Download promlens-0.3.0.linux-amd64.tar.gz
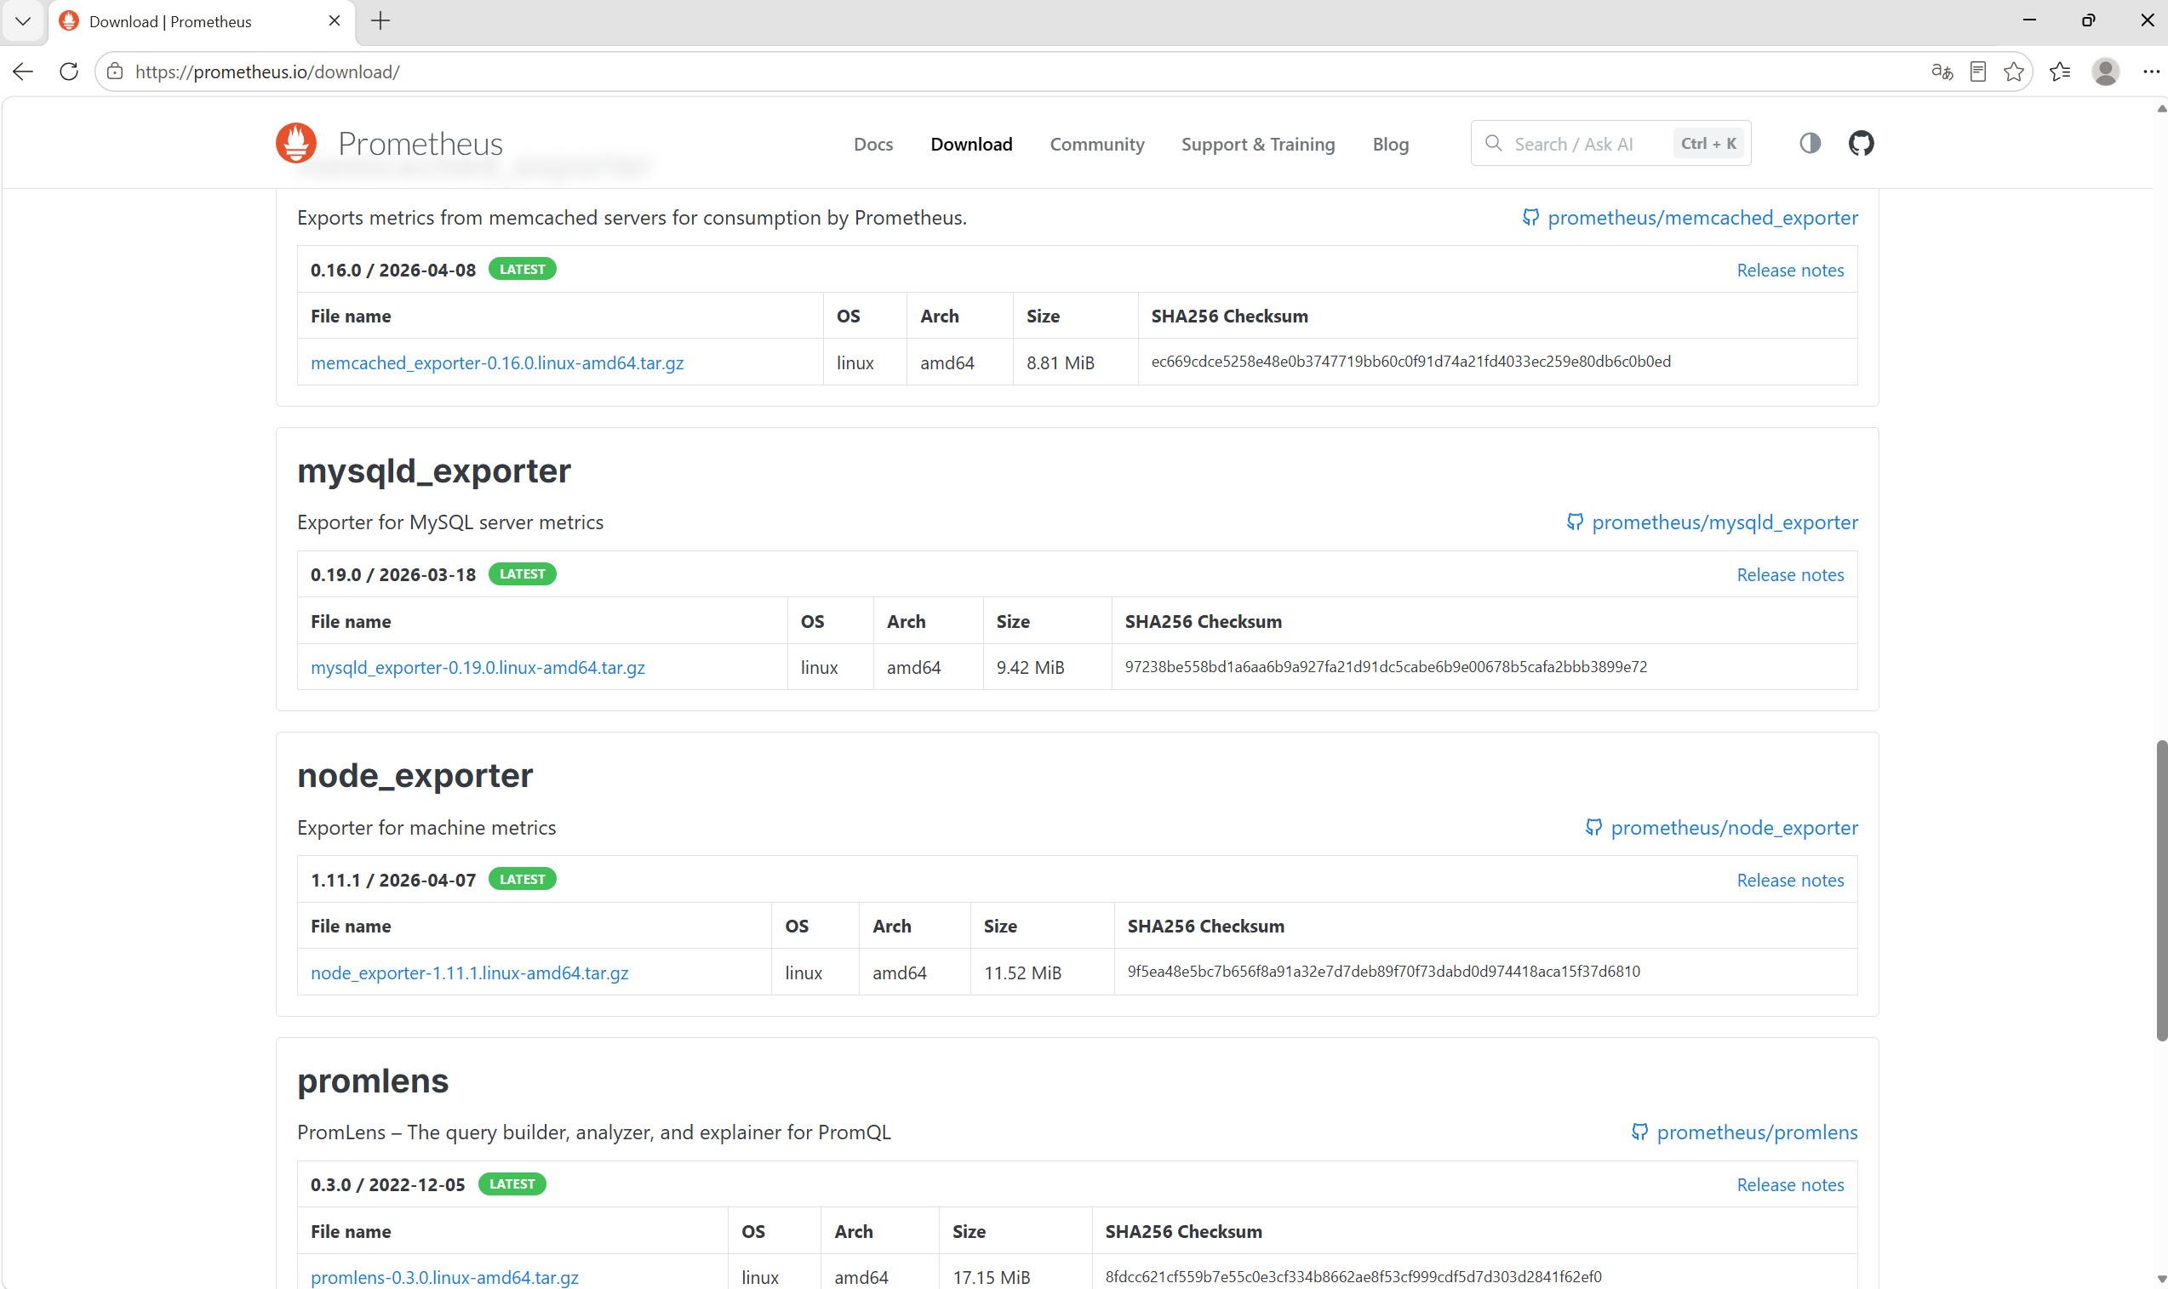The image size is (2168, 1289). (444, 1277)
